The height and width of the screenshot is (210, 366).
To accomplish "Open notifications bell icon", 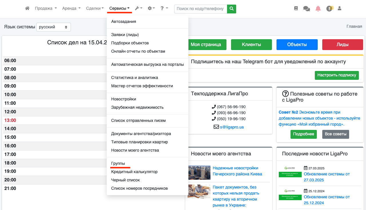I will (x=318, y=9).
